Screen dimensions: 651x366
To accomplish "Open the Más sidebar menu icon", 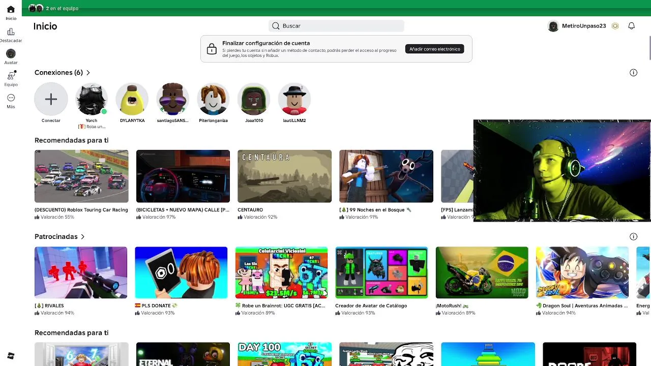I will pos(11,98).
